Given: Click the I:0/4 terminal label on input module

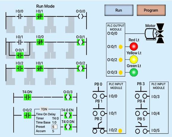Looking at the screenshot, I should (x=155, y=113).
